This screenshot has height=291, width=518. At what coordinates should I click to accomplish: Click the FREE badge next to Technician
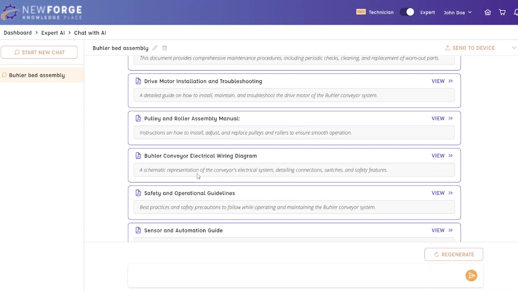point(361,12)
